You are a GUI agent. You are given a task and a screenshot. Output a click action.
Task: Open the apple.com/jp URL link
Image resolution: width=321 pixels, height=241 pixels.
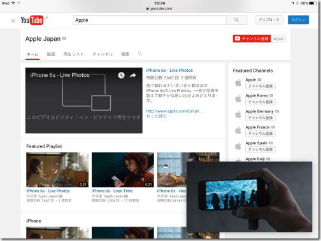(x=174, y=111)
